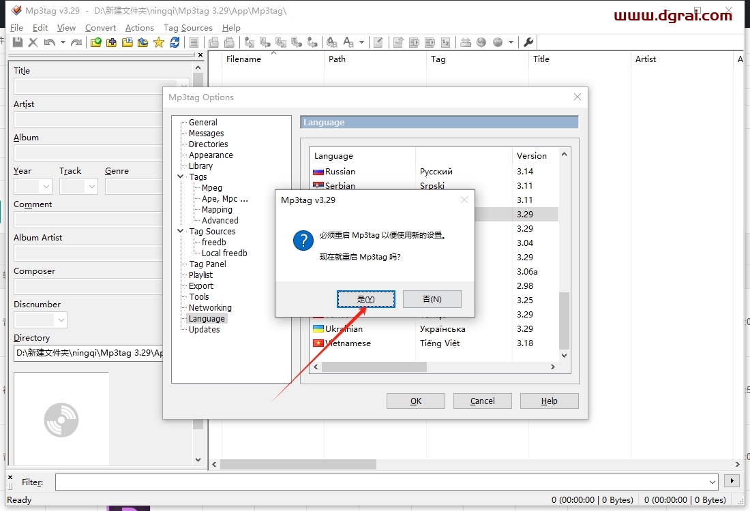750x511 pixels.
Task: Click the Save tag floppy disk icon
Action: pyautogui.click(x=18, y=42)
